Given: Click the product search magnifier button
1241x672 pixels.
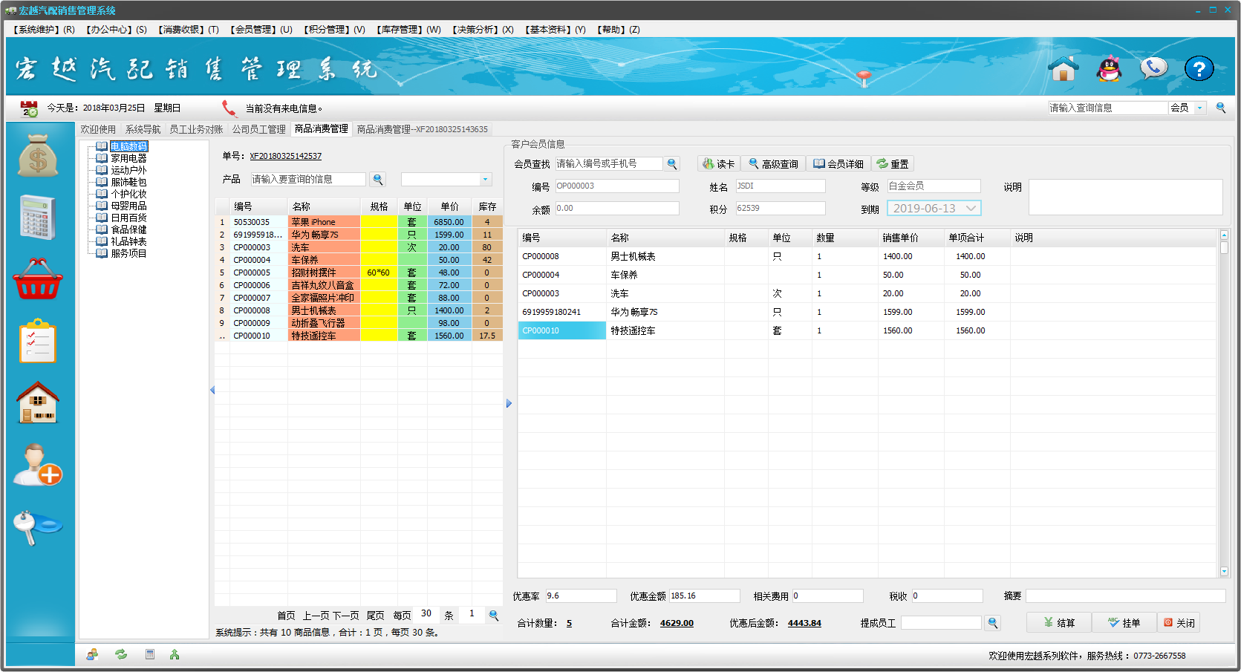Looking at the screenshot, I should coord(378,179).
